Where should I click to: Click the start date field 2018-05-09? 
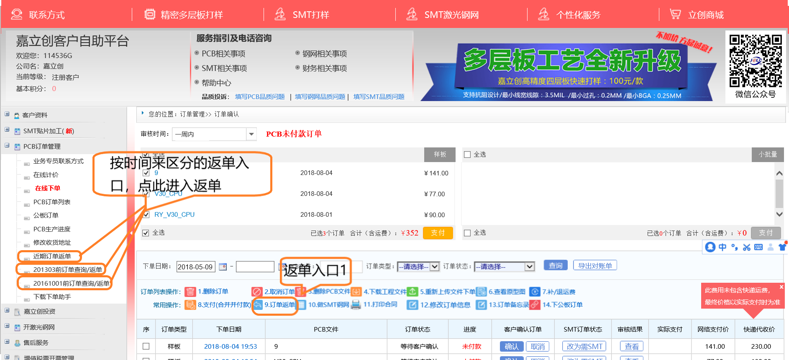(196, 266)
